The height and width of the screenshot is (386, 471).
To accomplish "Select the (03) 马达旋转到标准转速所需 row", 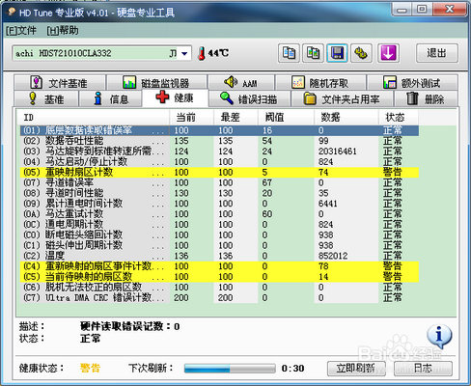I will [x=219, y=152].
